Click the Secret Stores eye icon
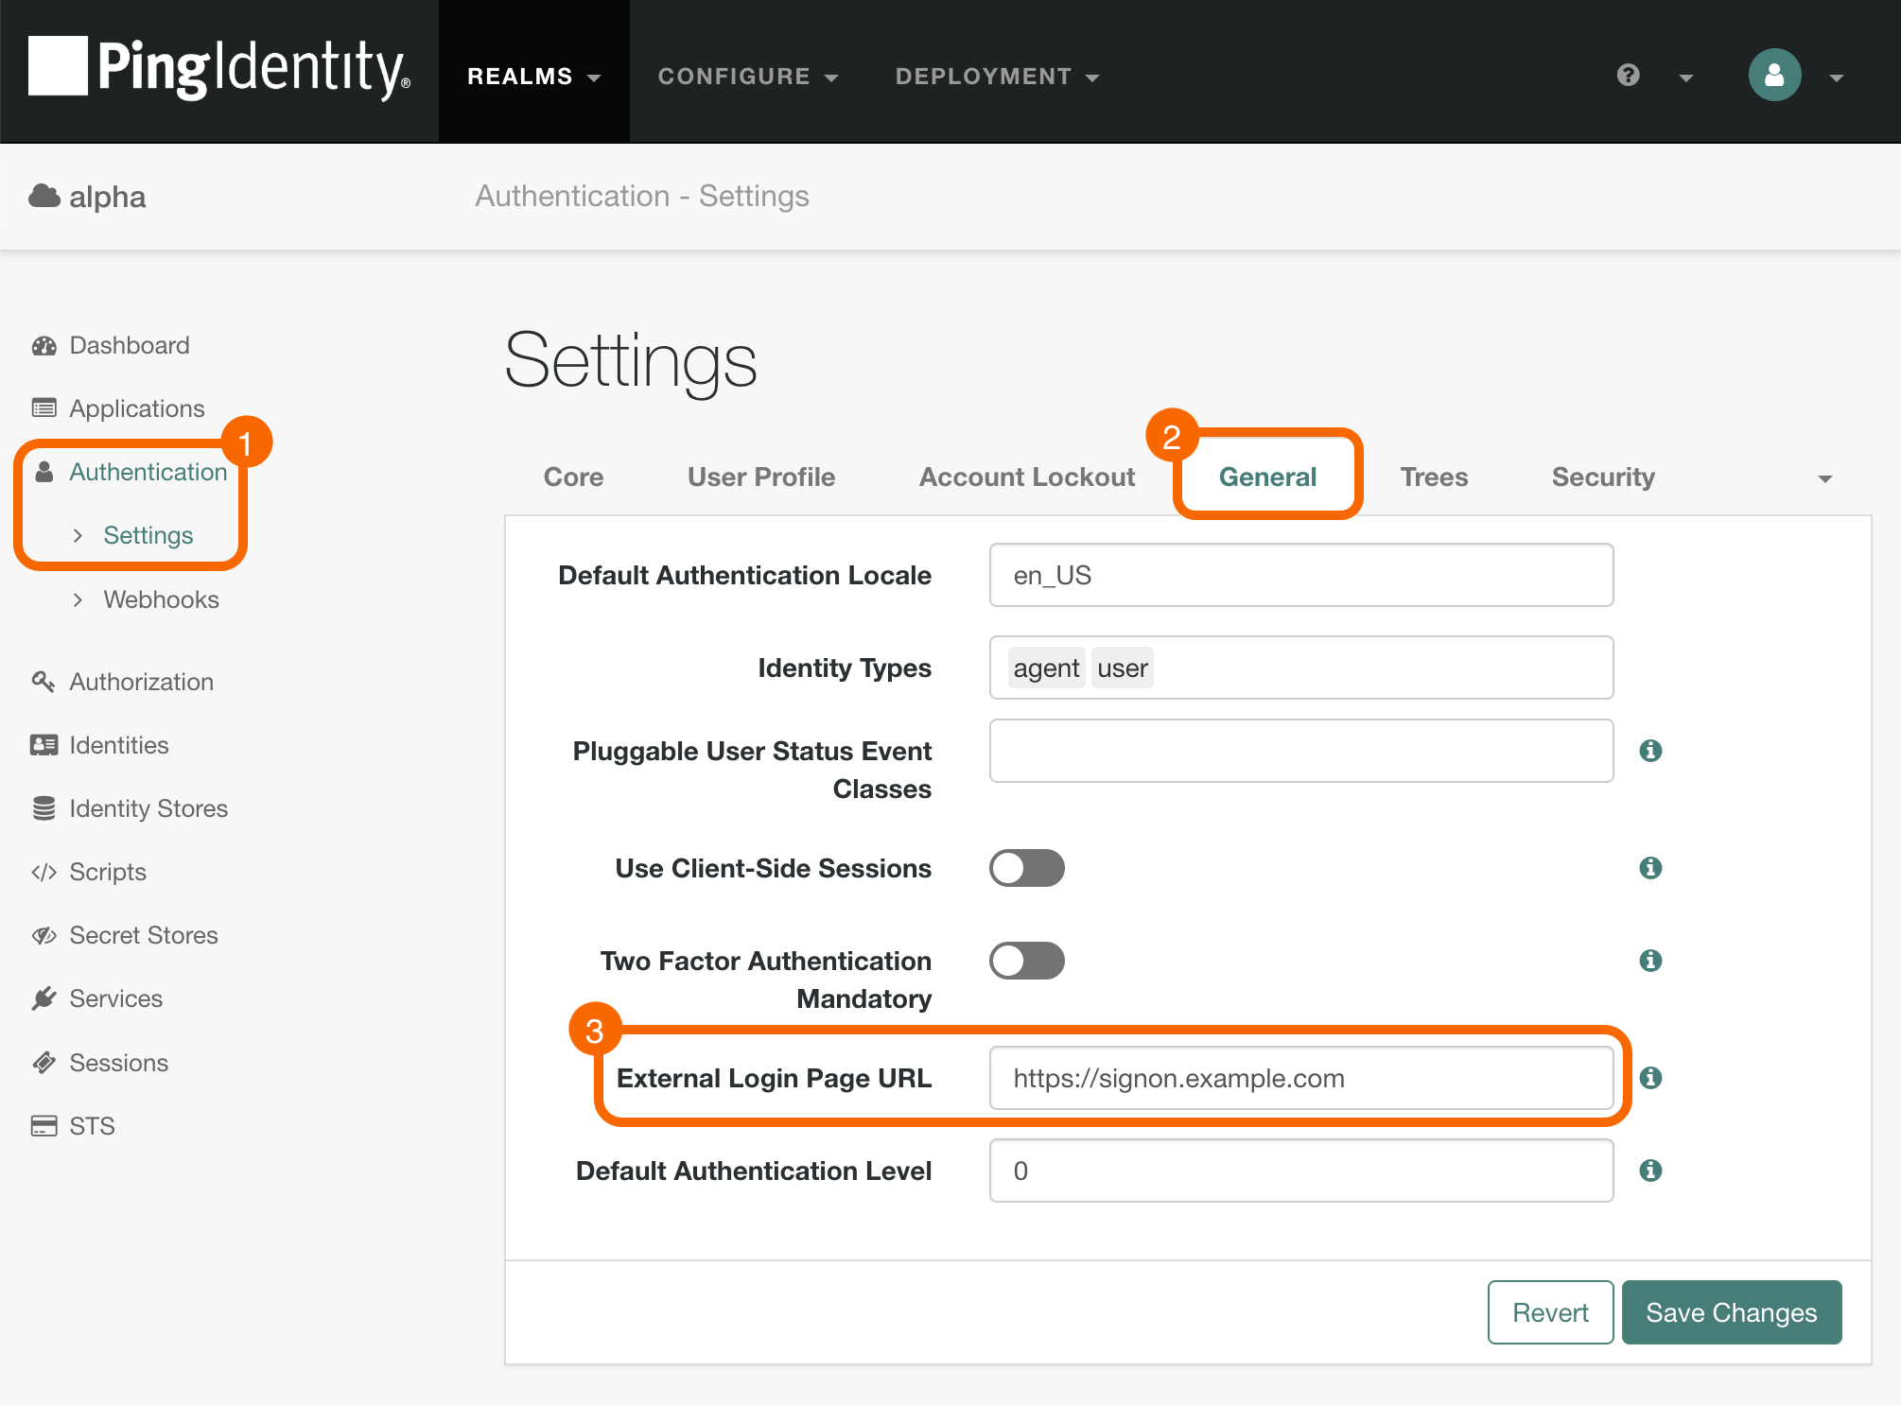The width and height of the screenshot is (1901, 1405). (44, 935)
